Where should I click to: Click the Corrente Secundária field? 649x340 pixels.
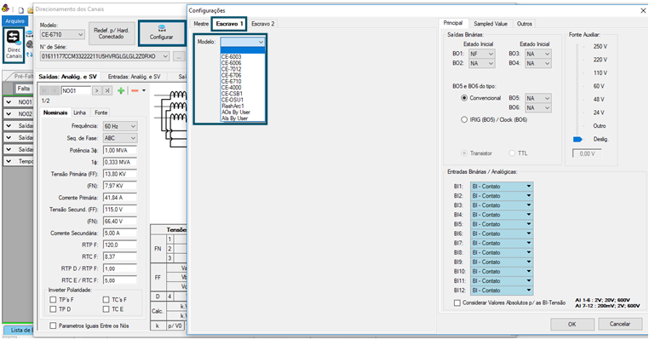click(x=120, y=233)
